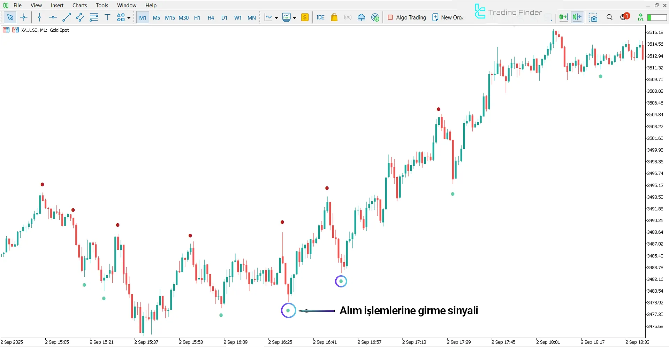Click the green connection level bar
Screen dimensions: 669x347
coord(656,17)
